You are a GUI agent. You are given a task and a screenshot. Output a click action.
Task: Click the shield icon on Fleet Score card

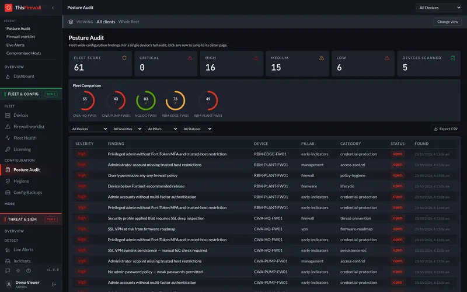point(124,58)
